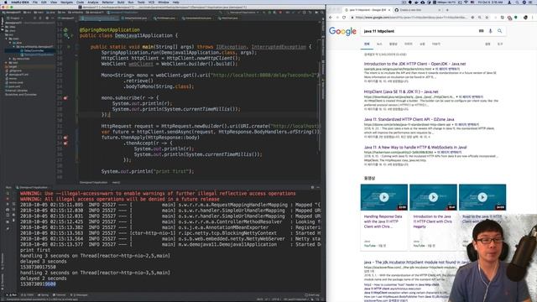The height and width of the screenshot is (302, 537).
Task: Bookmark this page with star icon
Action: pyautogui.click(x=487, y=17)
